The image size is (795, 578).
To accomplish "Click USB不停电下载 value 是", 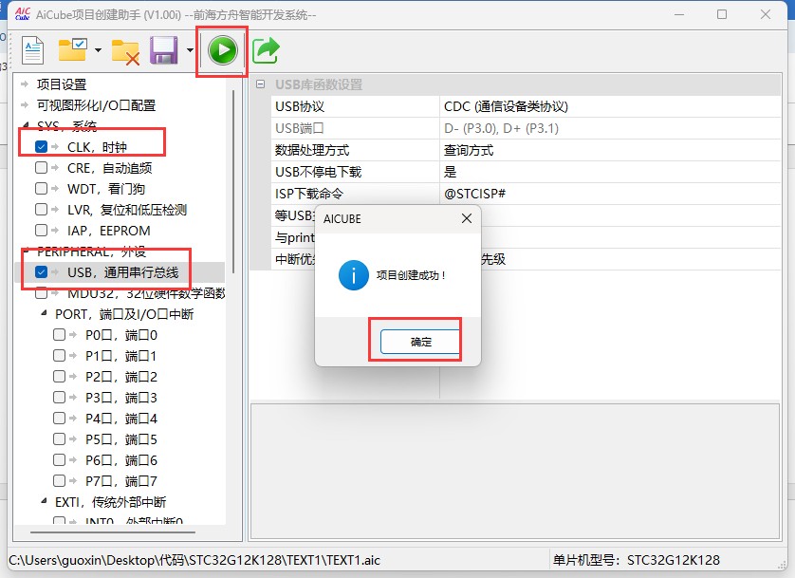I will click(609, 172).
